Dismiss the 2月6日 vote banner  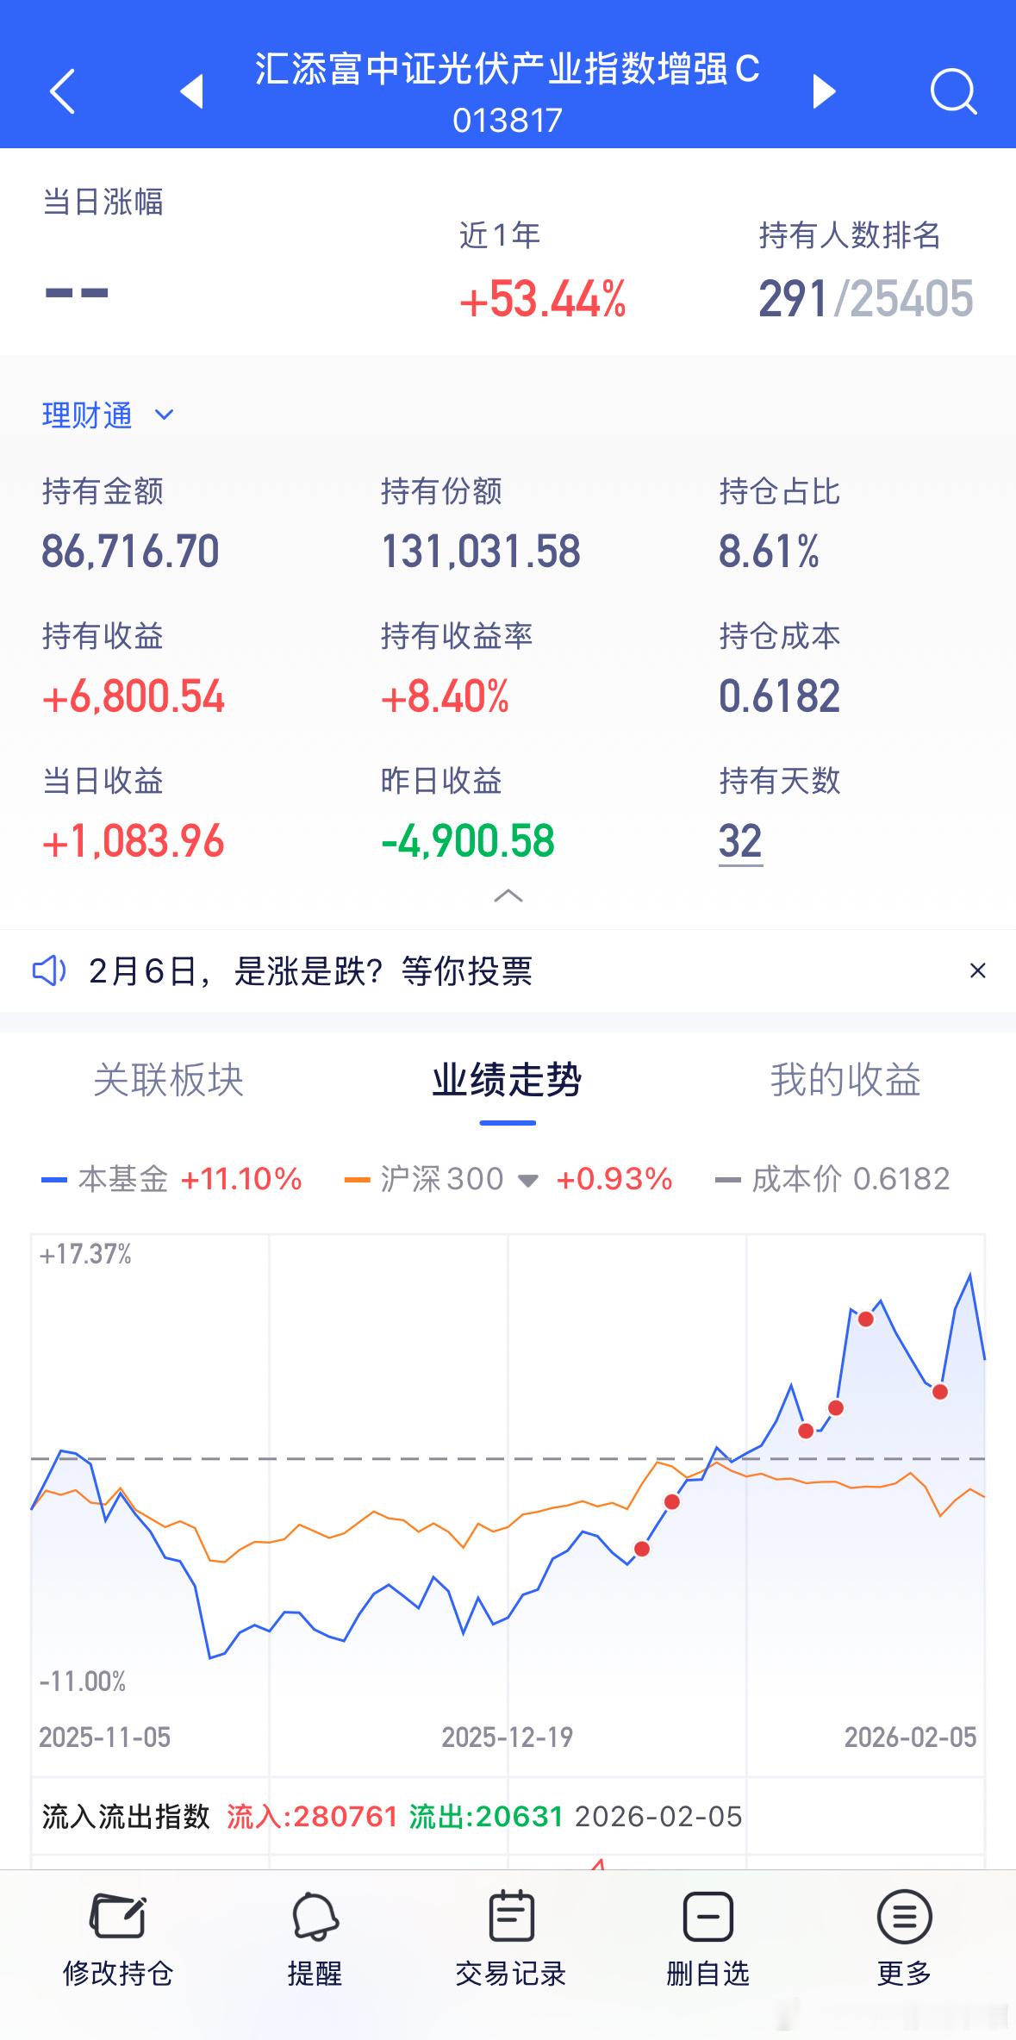tap(977, 970)
